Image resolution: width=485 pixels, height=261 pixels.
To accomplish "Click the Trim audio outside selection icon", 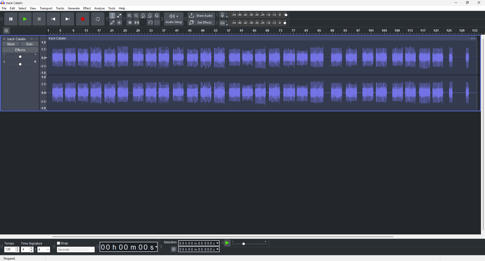I will coord(130,23).
